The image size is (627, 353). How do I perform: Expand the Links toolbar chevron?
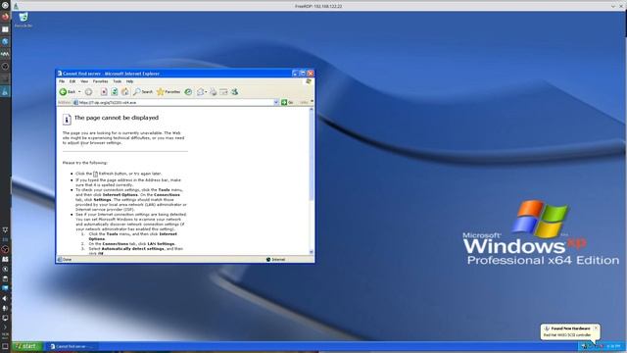pyautogui.click(x=312, y=102)
